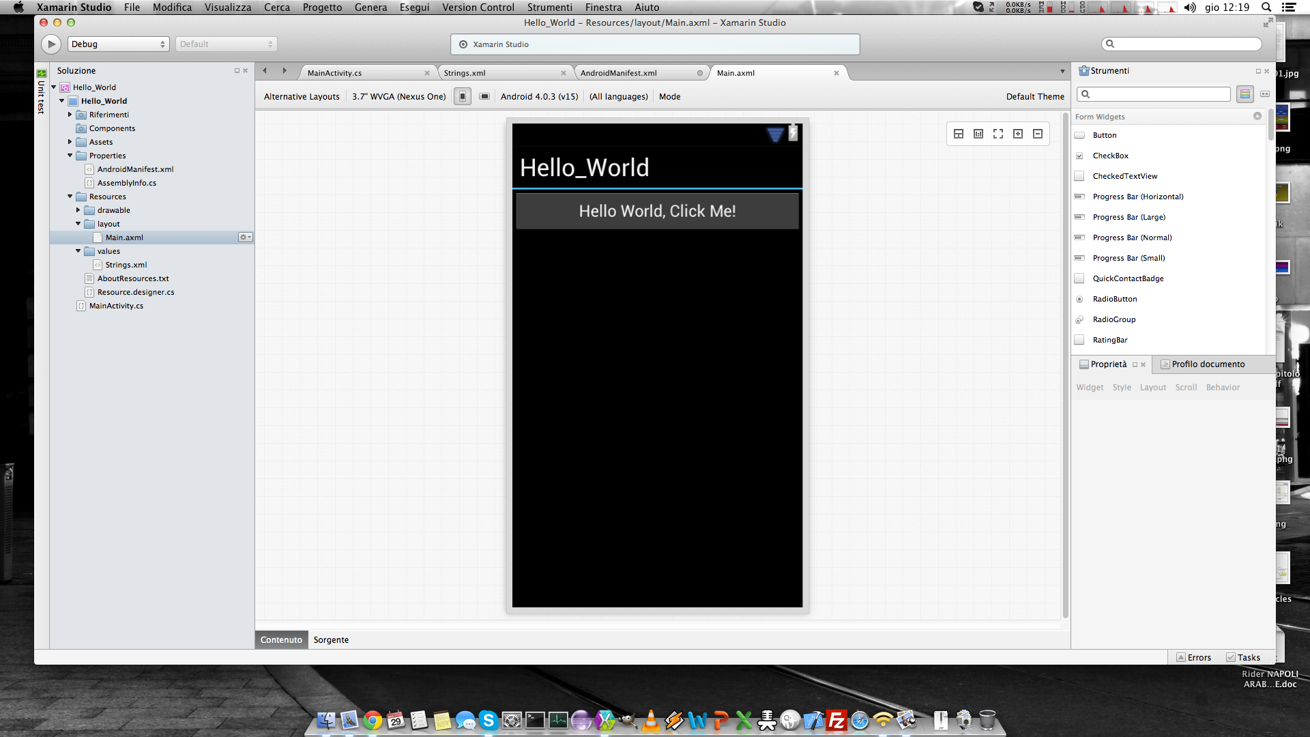1310x737 pixels.
Task: Switch to the MainActivity.cs tab
Action: [335, 73]
